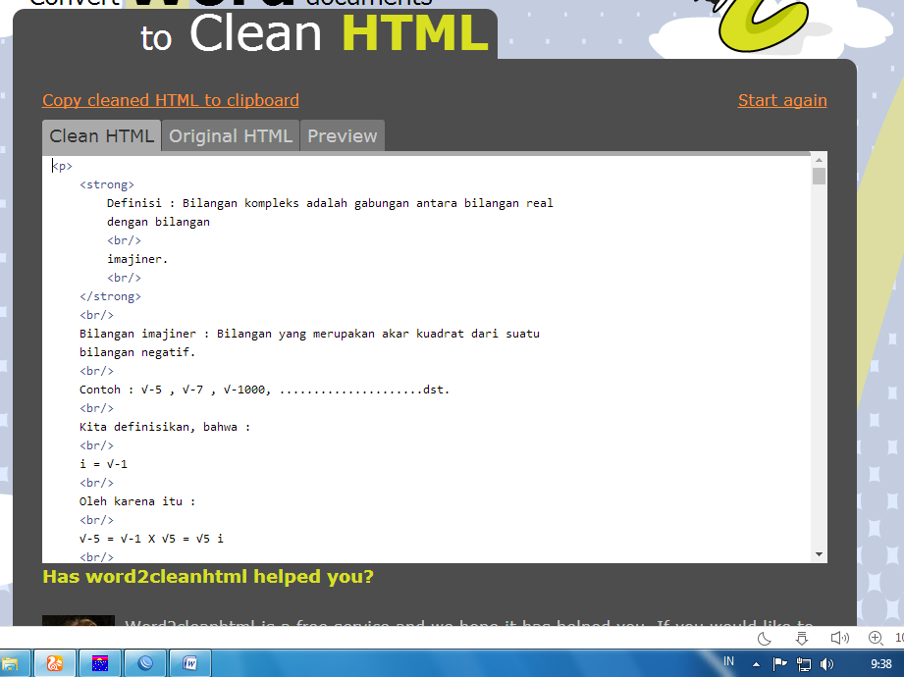Screen dimensions: 904x677
Task: Open the File Explorer folder taskbar icon
Action: (10, 663)
